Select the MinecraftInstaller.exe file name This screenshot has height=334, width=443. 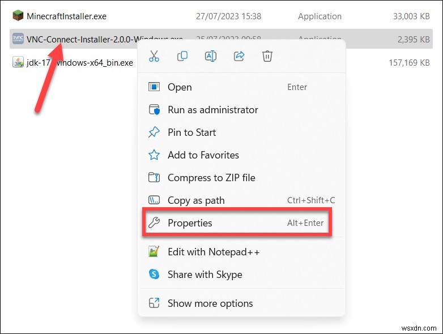pos(67,16)
